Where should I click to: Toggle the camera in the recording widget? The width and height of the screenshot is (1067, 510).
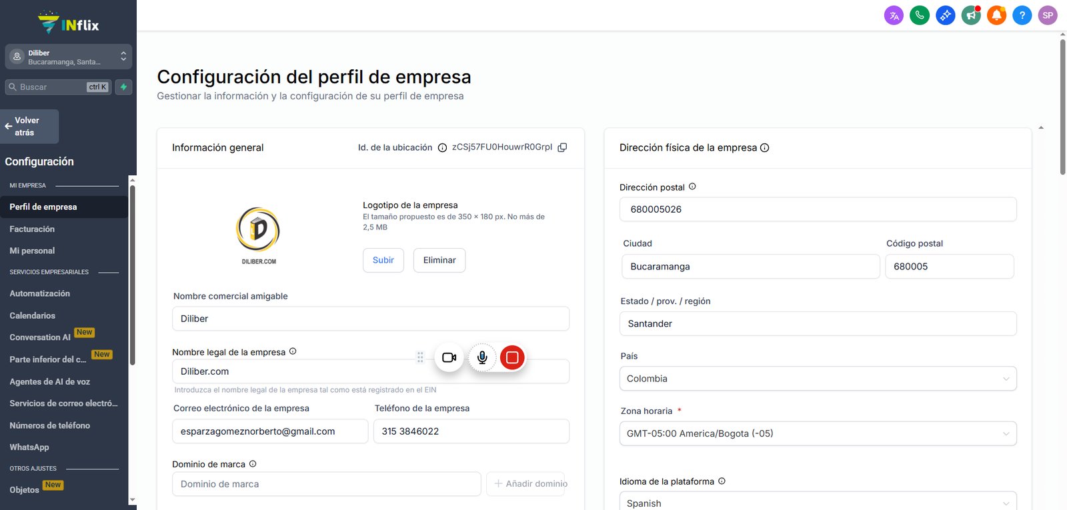click(x=449, y=357)
